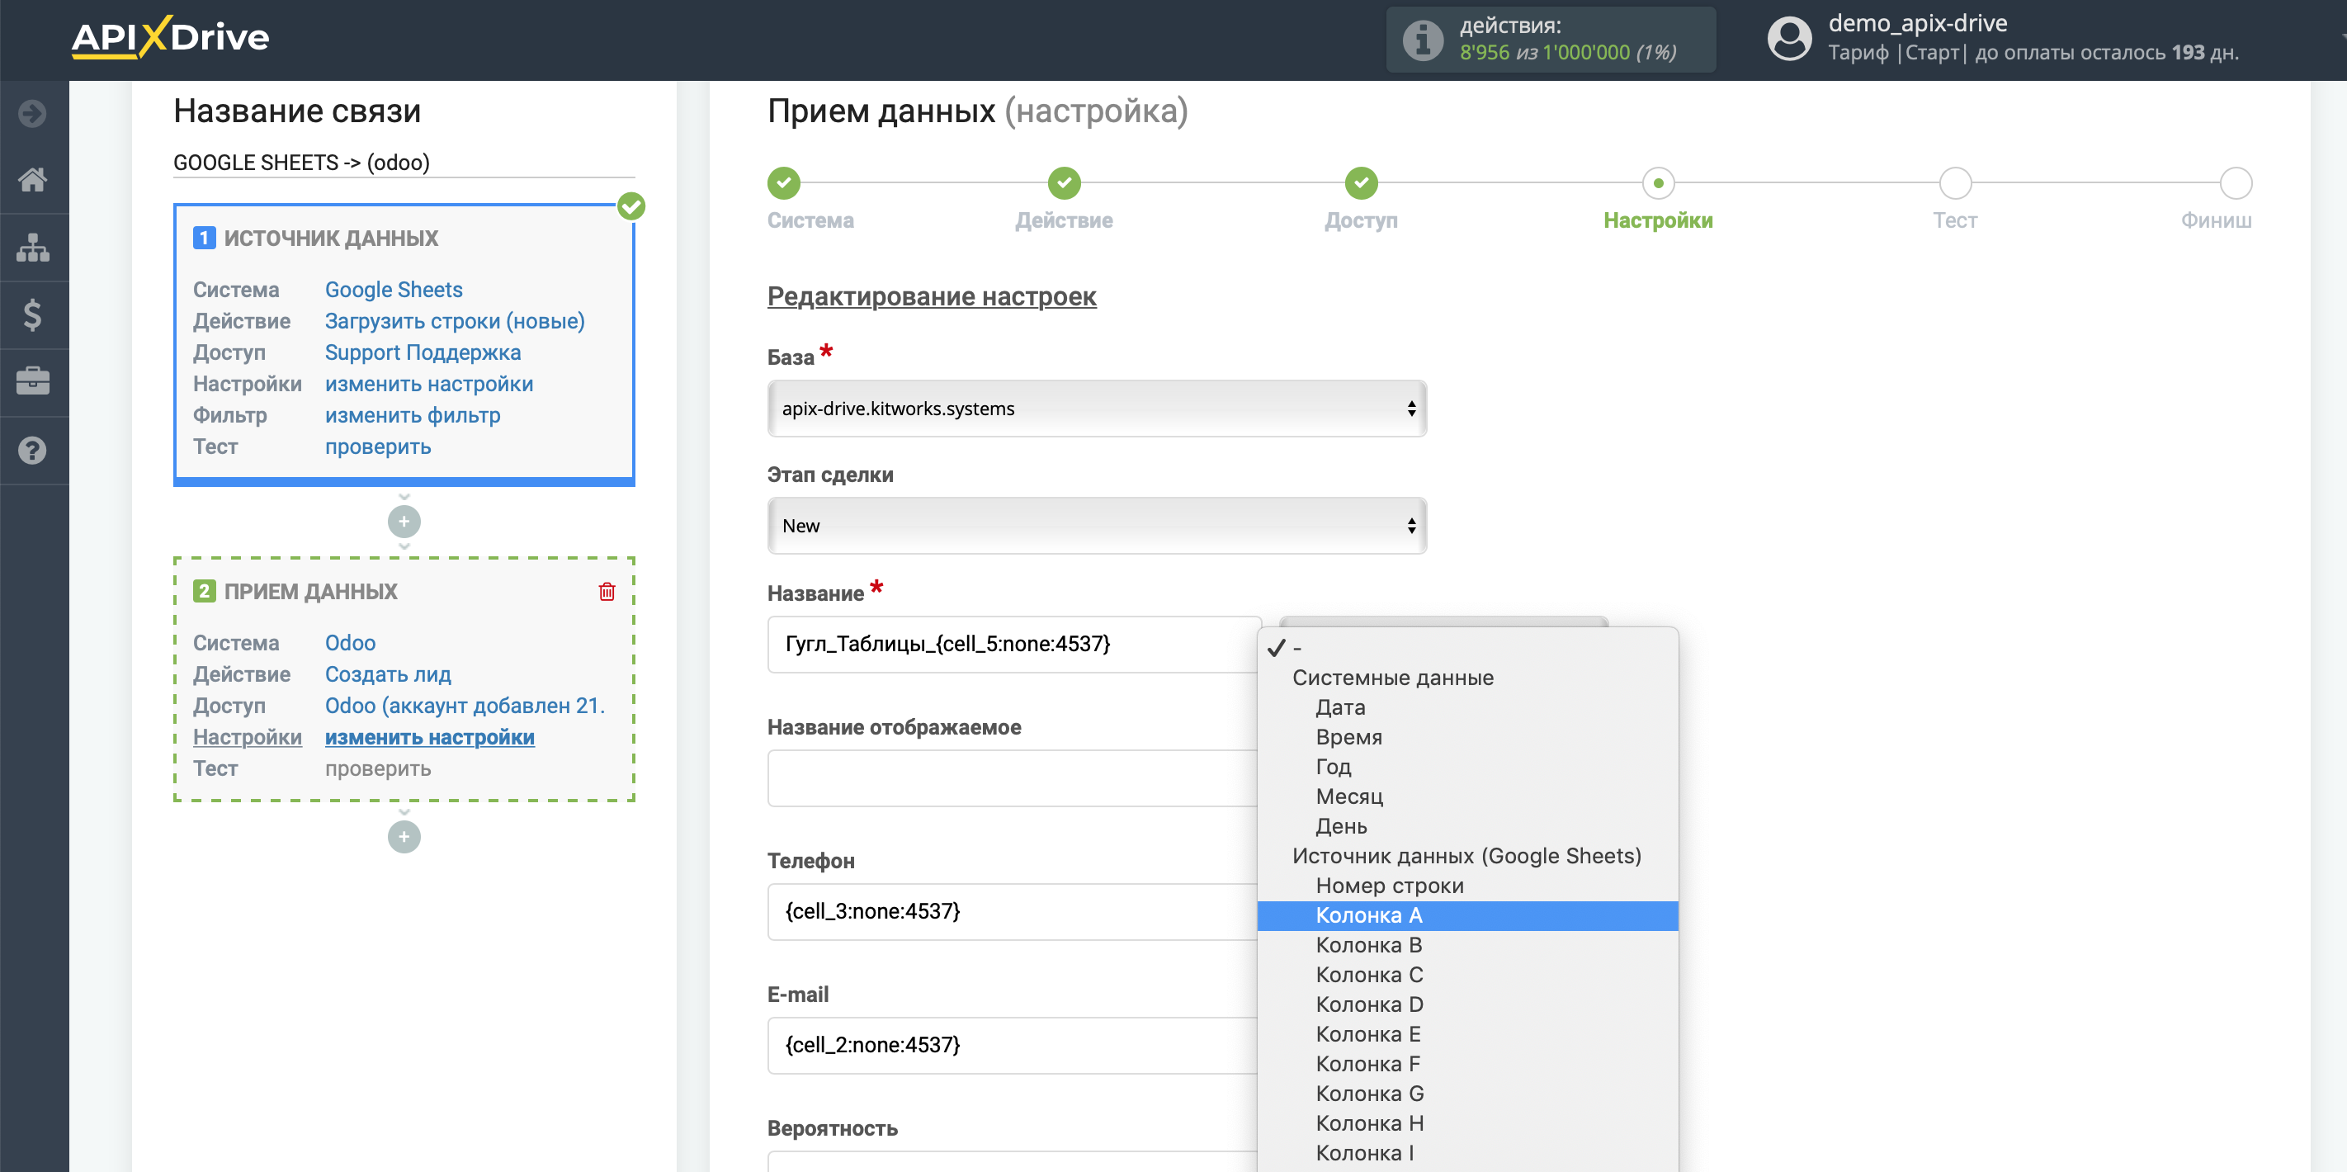The height and width of the screenshot is (1172, 2347).
Task: Go to the Действие step circle
Action: [x=1065, y=183]
